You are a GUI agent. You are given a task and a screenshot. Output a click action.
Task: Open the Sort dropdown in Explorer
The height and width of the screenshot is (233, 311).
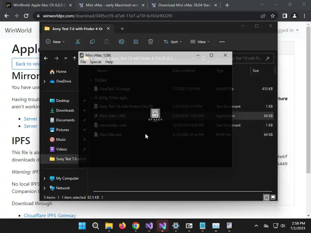click(x=173, y=42)
